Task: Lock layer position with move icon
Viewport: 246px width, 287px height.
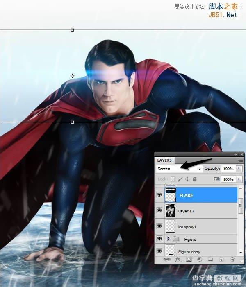Action: 187,179
